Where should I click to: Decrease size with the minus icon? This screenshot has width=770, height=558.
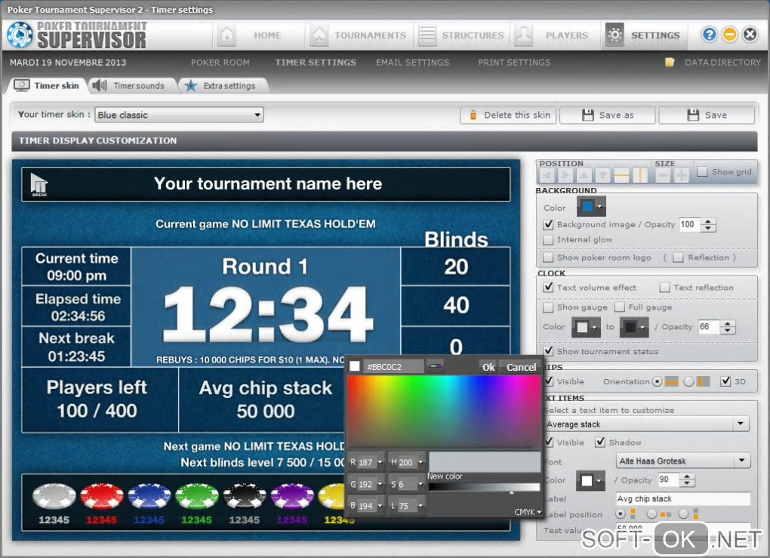[x=663, y=175]
